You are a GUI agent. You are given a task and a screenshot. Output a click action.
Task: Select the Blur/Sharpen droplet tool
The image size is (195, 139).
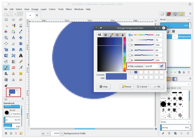click(x=13, y=80)
